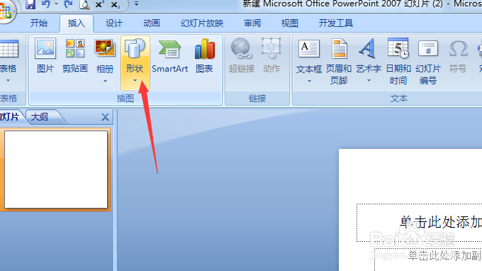Select the first slide thumbnail
The image size is (482, 271).
[56, 170]
